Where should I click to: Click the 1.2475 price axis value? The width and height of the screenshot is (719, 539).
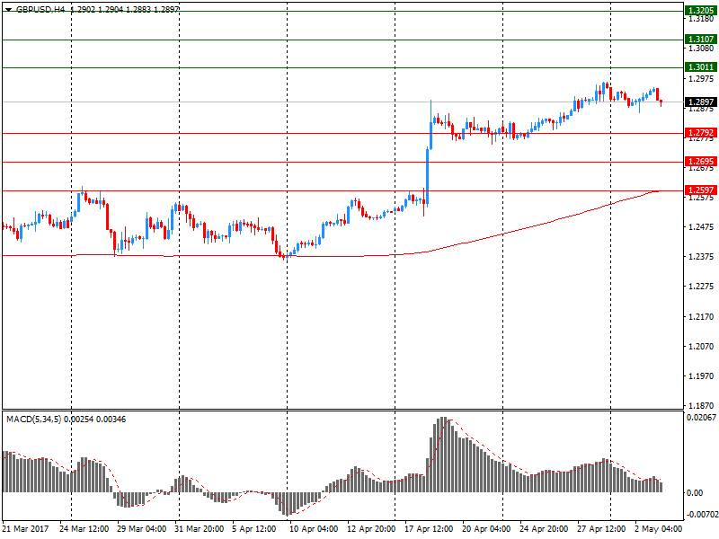coord(701,227)
